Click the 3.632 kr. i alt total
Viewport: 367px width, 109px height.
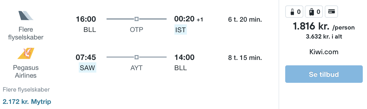[x=324, y=37]
